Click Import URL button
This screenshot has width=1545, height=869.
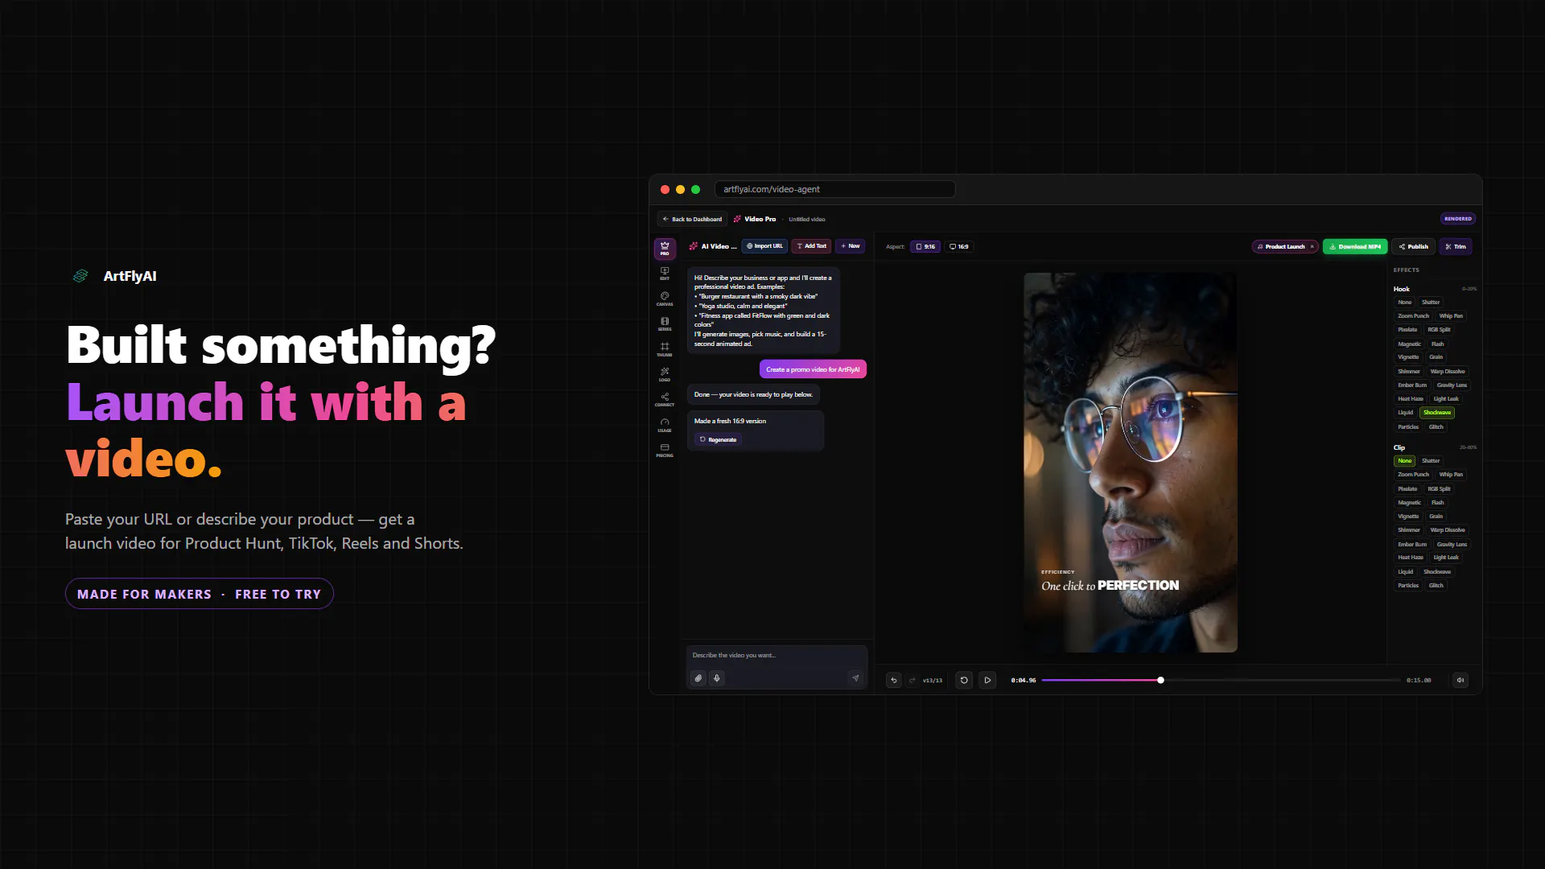tap(764, 246)
